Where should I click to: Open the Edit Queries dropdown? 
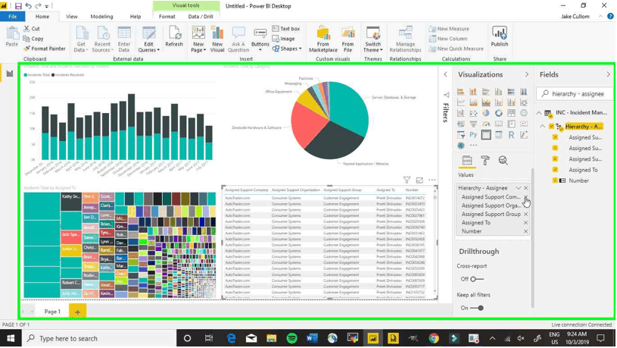pyautogui.click(x=148, y=39)
